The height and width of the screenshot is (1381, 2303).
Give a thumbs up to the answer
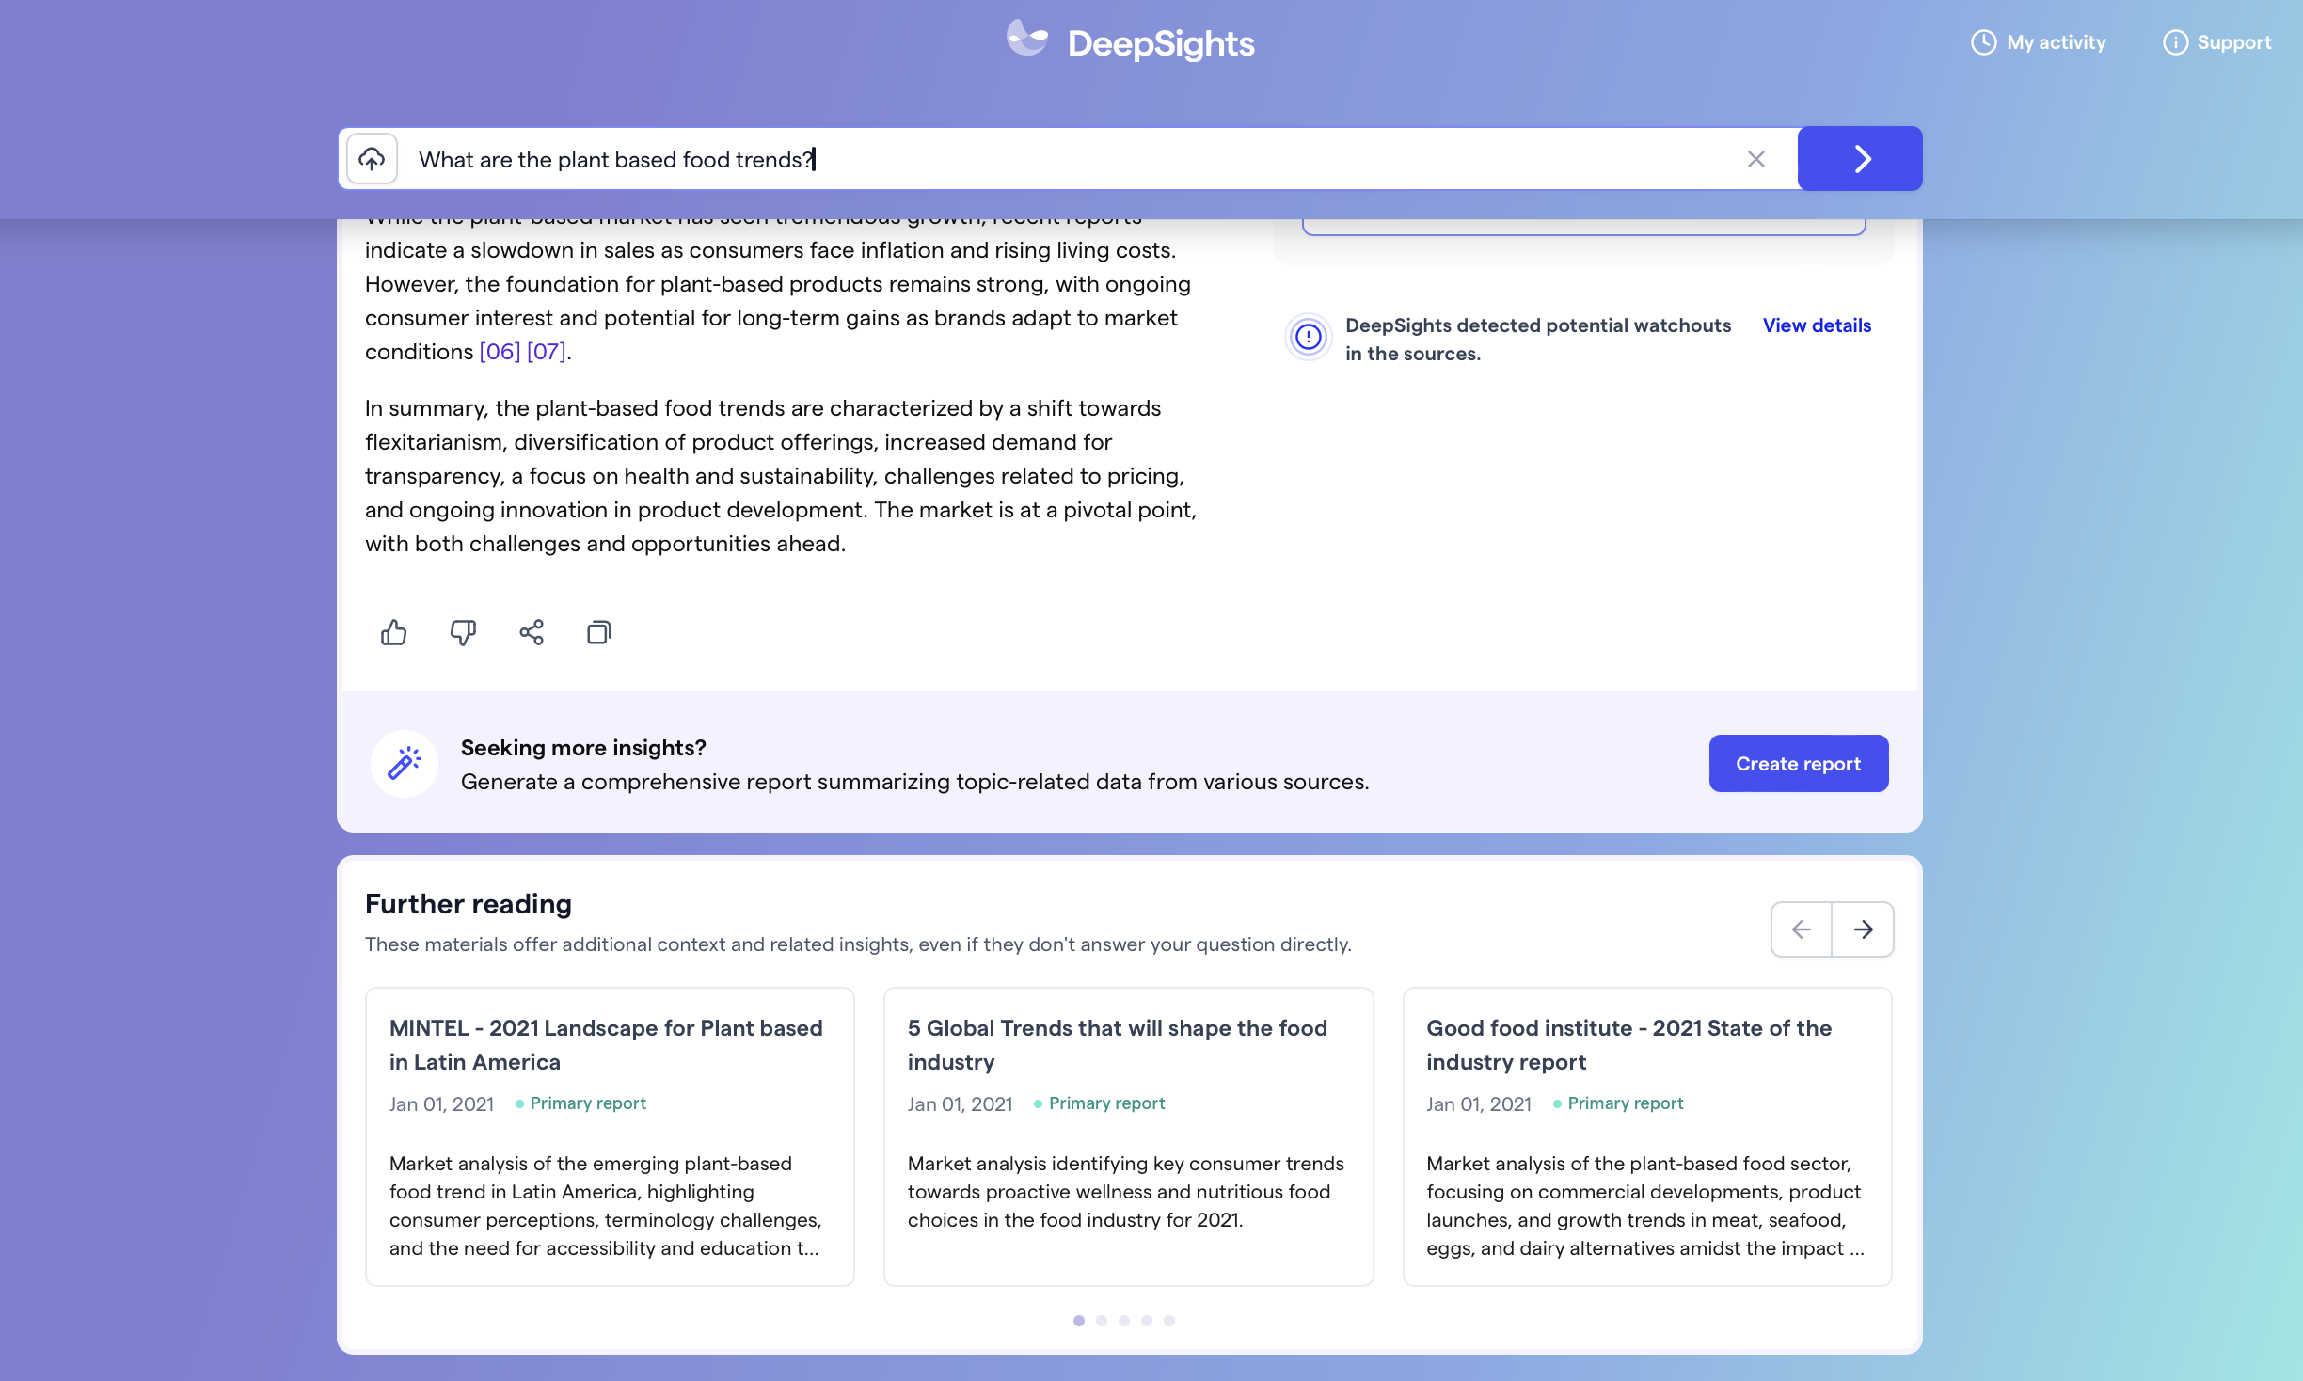coord(394,632)
